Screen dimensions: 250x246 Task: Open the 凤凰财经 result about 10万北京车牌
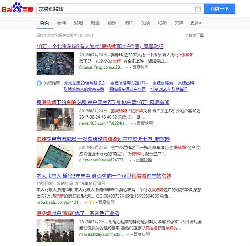pos(100,46)
